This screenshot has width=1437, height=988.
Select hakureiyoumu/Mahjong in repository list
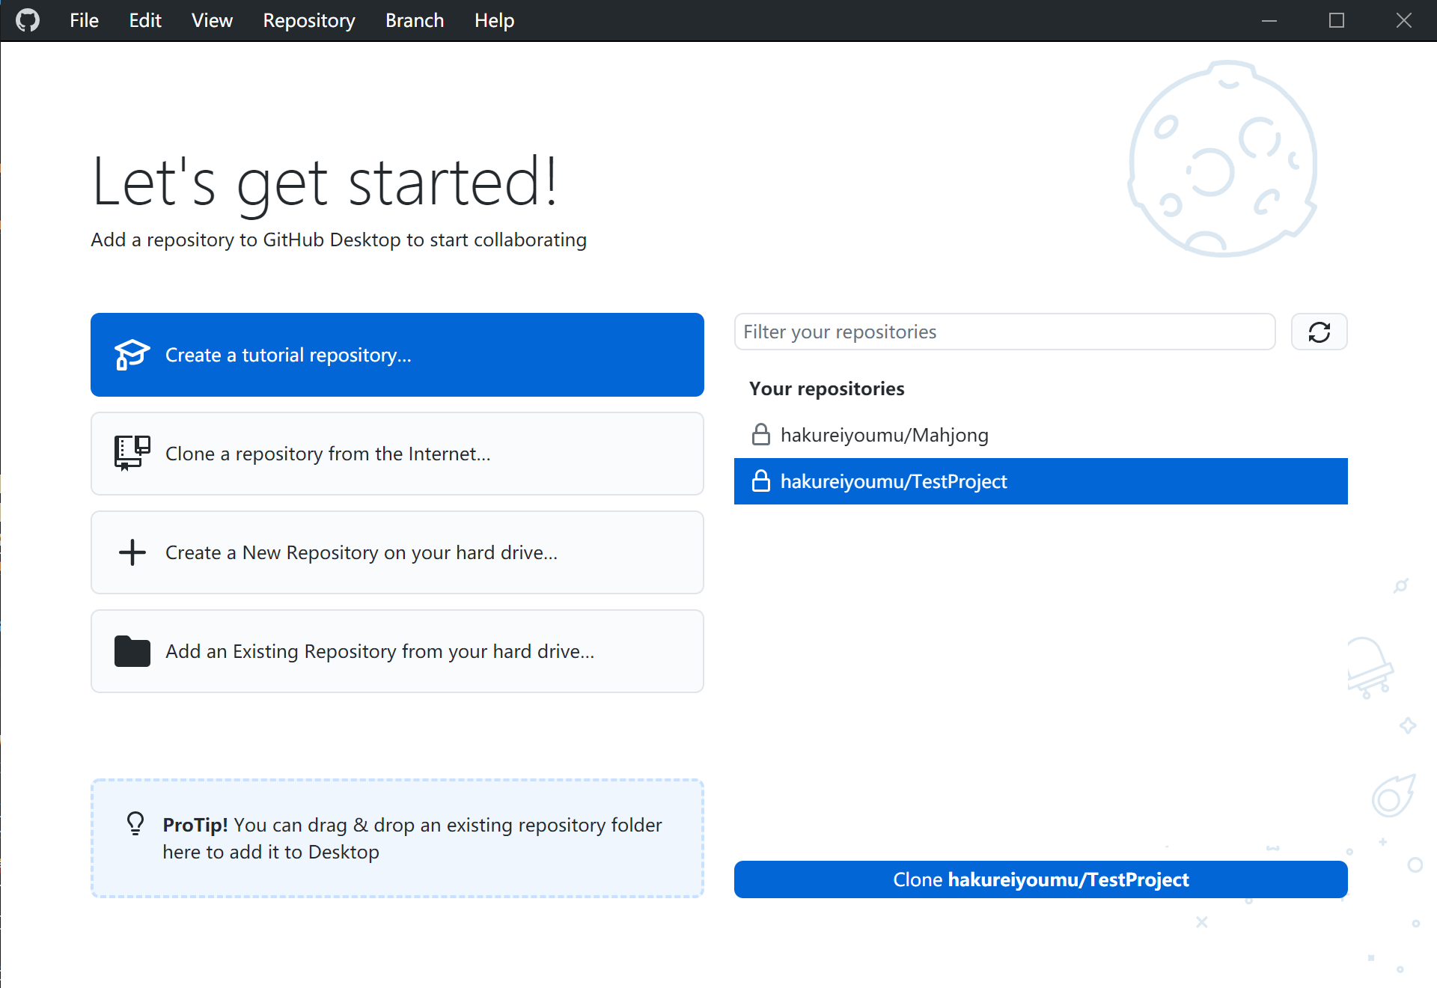[x=883, y=435]
